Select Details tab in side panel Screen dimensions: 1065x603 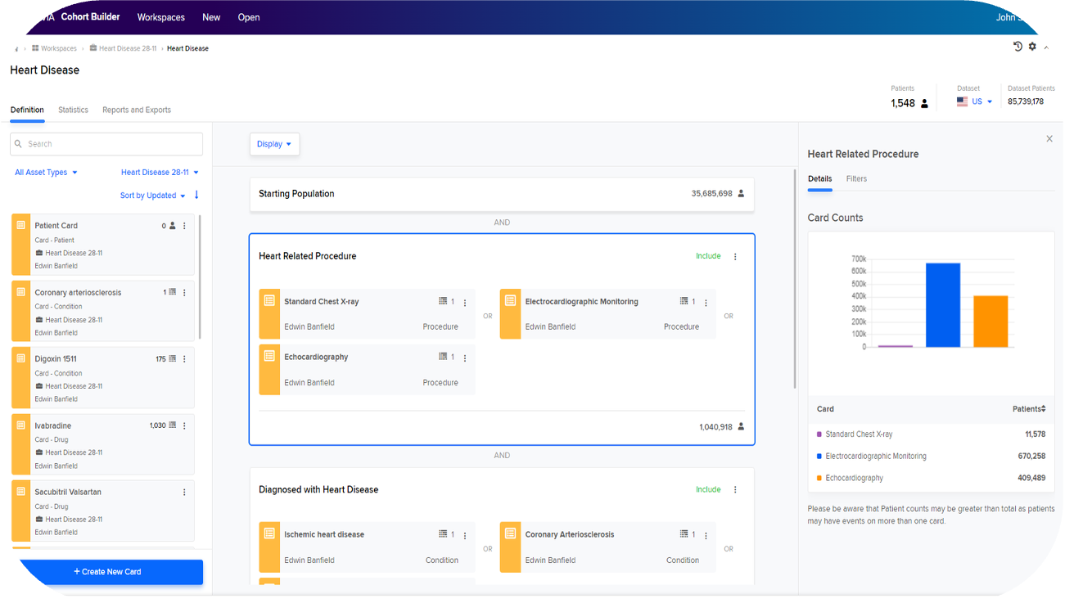(x=819, y=178)
